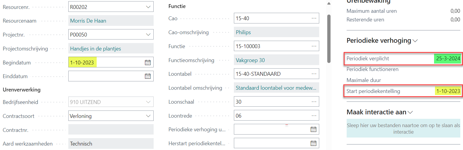This screenshot has height=150, width=463.
Task: Click the ellipsis lookup for Cao field
Action: point(314,18)
